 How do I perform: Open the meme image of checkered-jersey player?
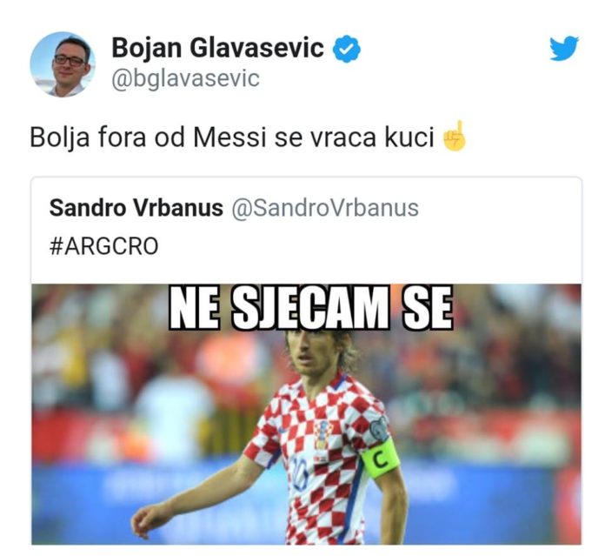(x=306, y=414)
